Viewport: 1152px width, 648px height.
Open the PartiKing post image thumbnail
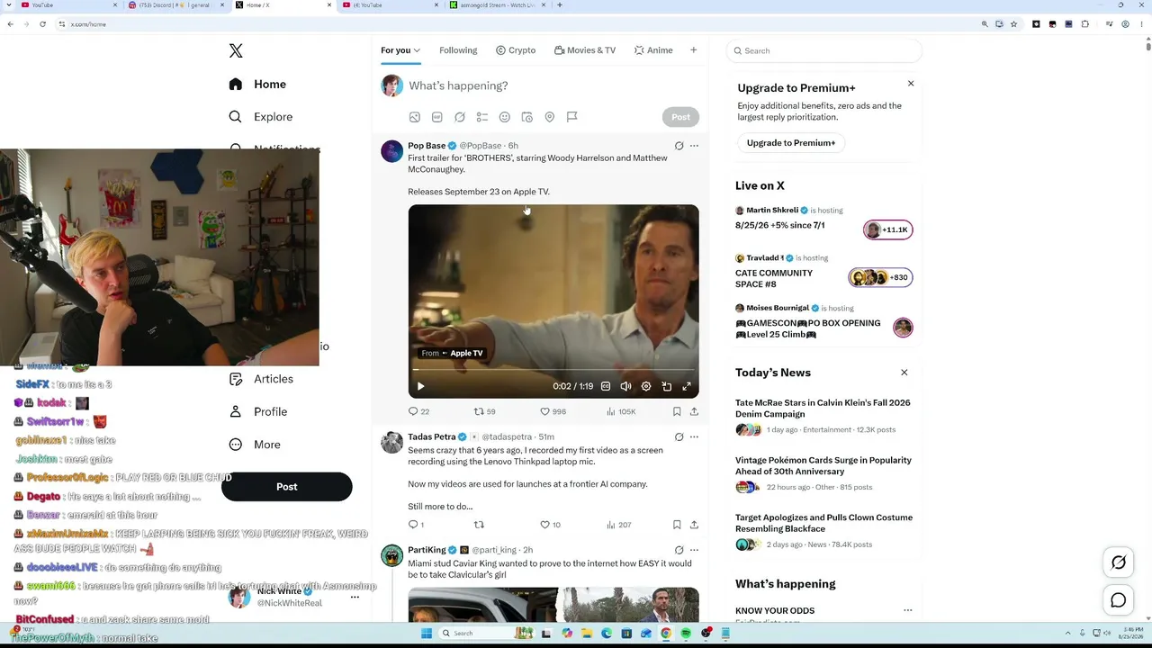(x=553, y=605)
